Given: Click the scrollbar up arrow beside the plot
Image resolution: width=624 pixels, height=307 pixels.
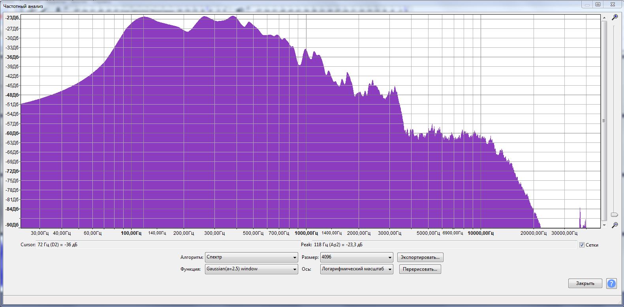Looking at the screenshot, I should [604, 18].
